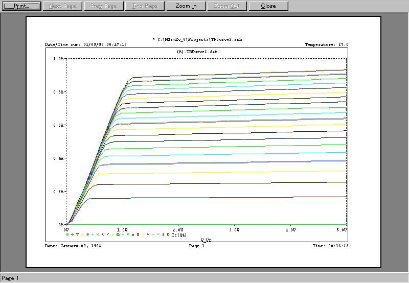Image resolution: width=409 pixels, height=283 pixels.
Task: Click the V_V2 x-axis label
Action: (206, 240)
